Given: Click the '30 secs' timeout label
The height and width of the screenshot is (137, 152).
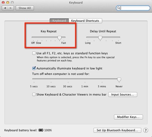Looking at the screenshot, I should (x=68, y=87).
